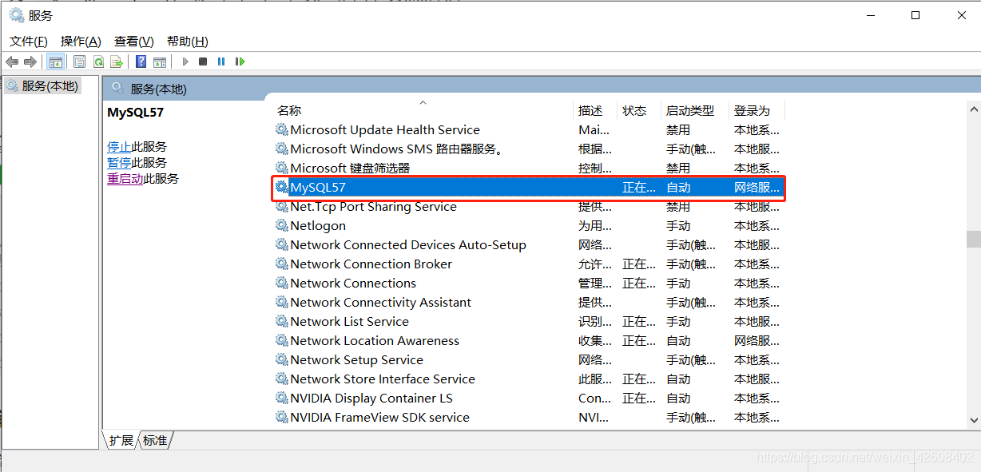The width and height of the screenshot is (981, 472).
Task: Switch to the 扩展 tab
Action: 121,440
